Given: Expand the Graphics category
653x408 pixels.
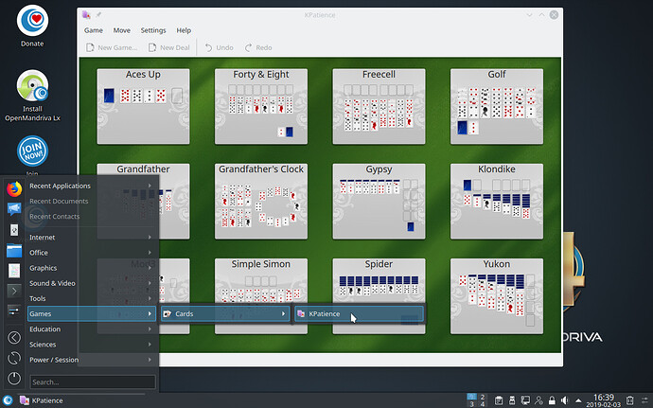Looking at the screenshot, I should pos(91,268).
